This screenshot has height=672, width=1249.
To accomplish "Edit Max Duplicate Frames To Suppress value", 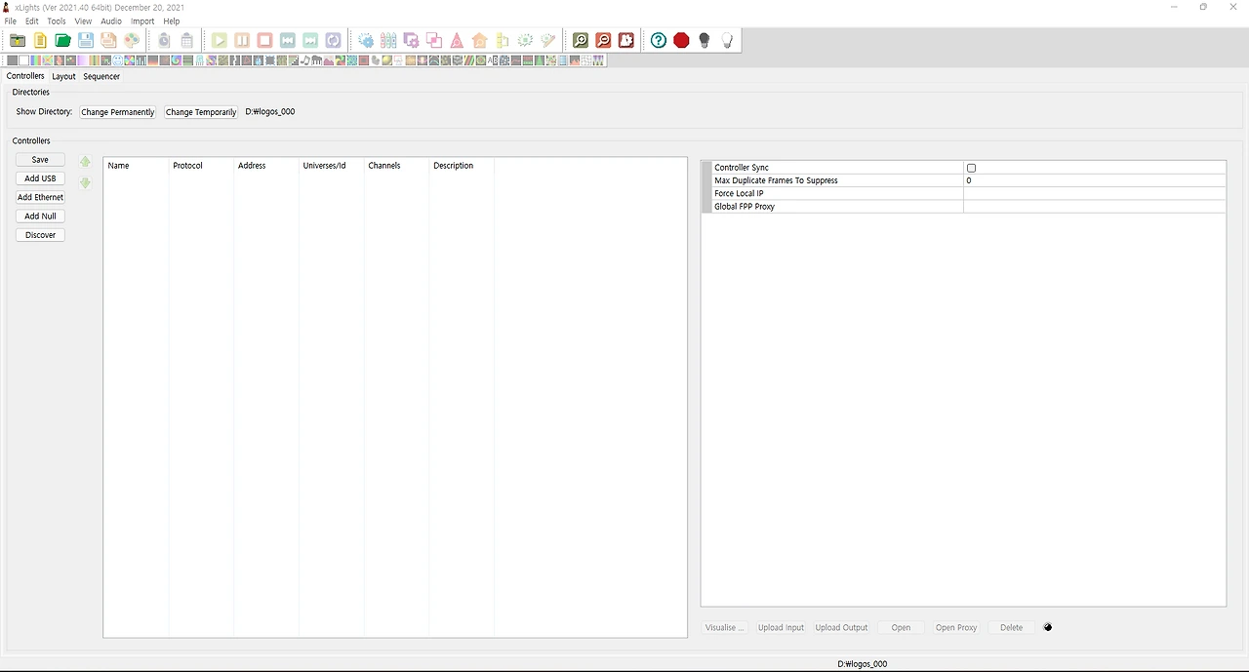I will click(1094, 180).
